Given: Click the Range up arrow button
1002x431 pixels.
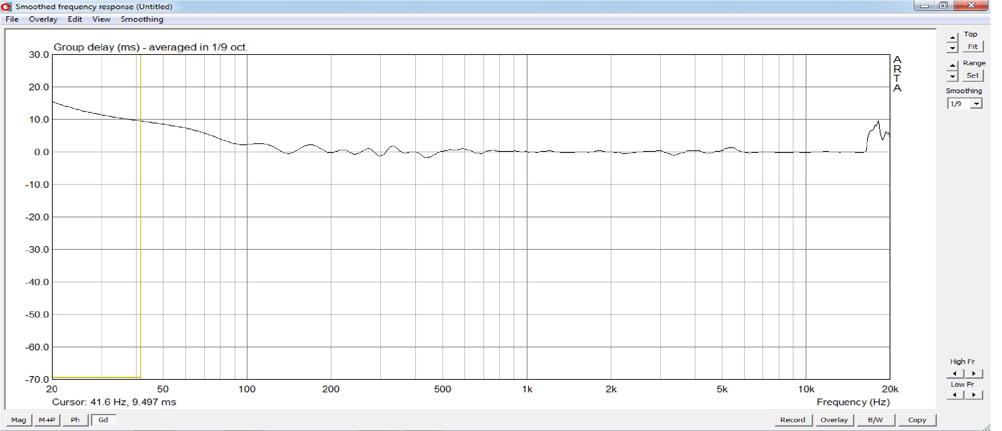Looking at the screenshot, I should 952,65.
